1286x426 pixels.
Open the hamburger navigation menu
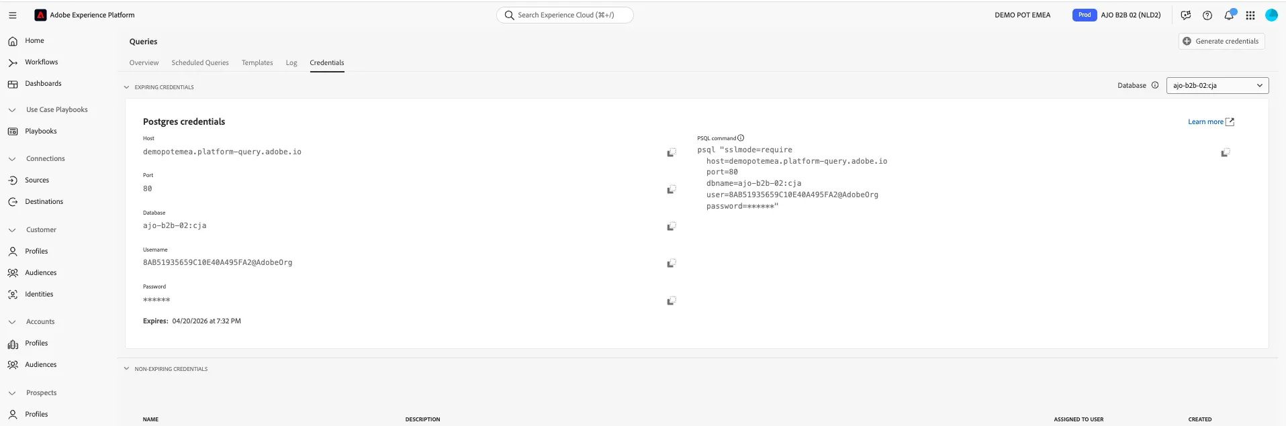coord(12,15)
